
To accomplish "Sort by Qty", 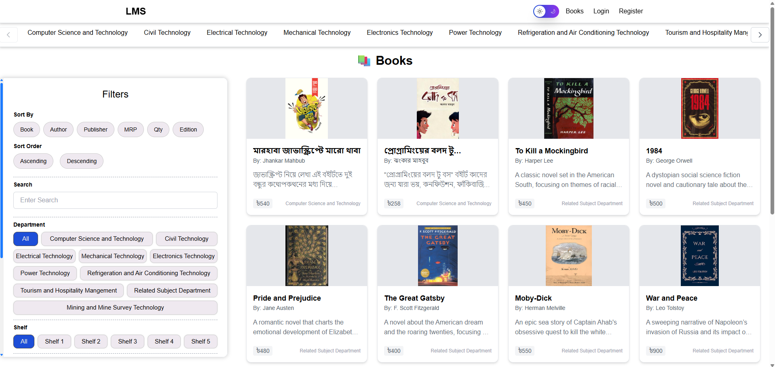I will tap(158, 129).
